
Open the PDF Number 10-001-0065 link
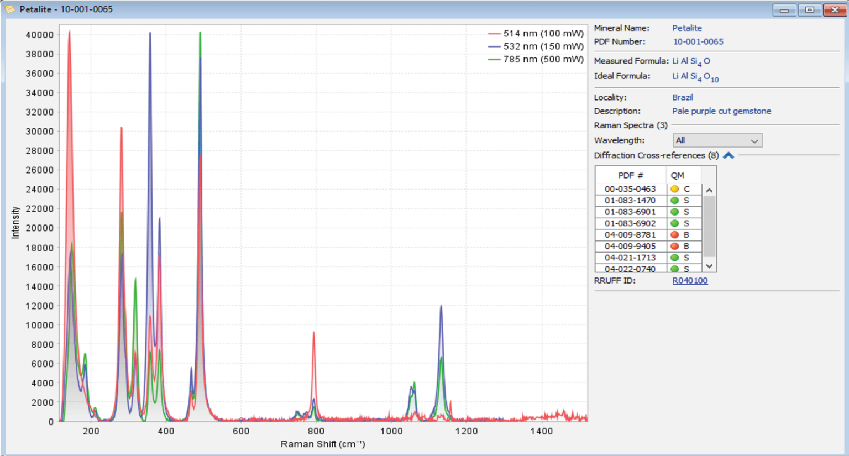[x=698, y=42]
